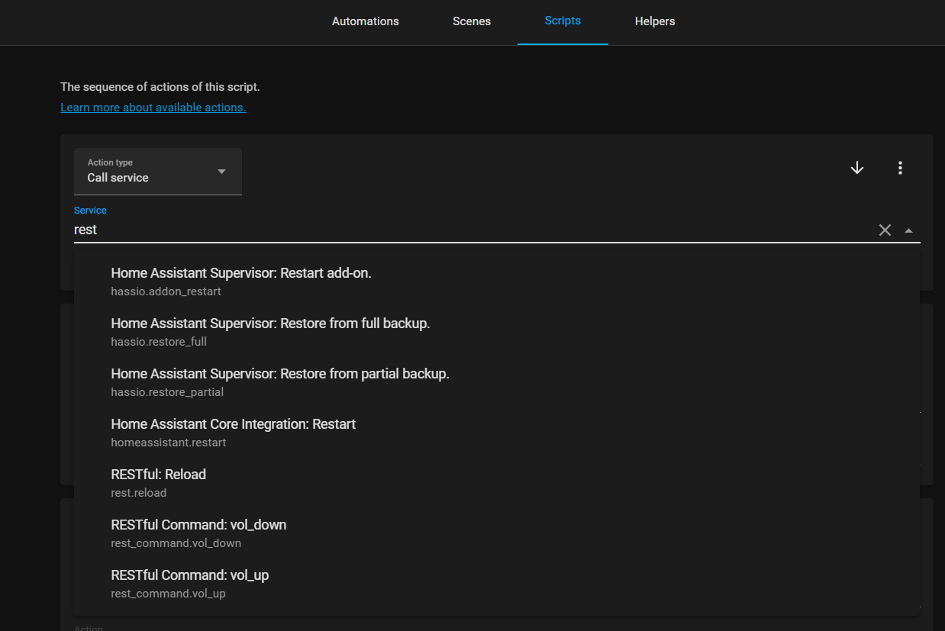Move the Call service action down
Screen dimensions: 945x631
(x=856, y=167)
